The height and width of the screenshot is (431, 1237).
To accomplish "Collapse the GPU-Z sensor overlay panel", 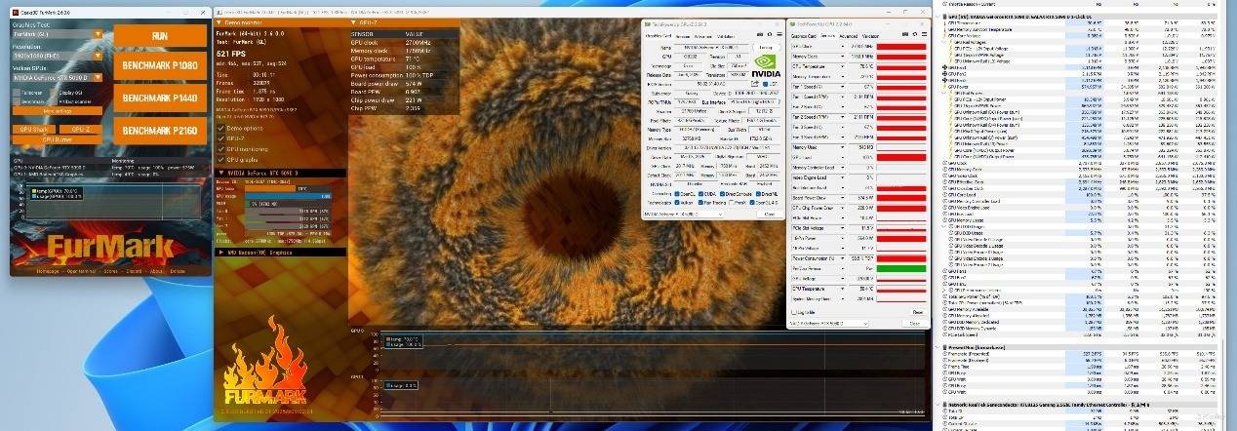I will 353,20.
